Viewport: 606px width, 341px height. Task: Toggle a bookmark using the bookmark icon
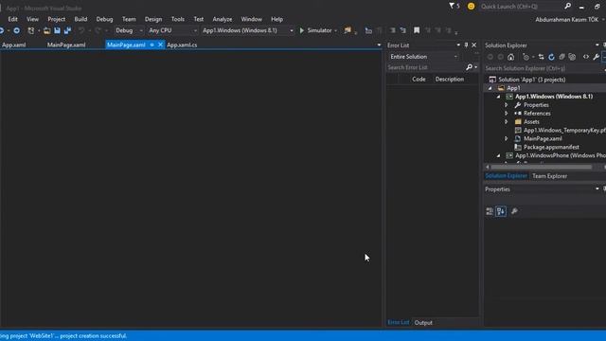click(x=417, y=30)
